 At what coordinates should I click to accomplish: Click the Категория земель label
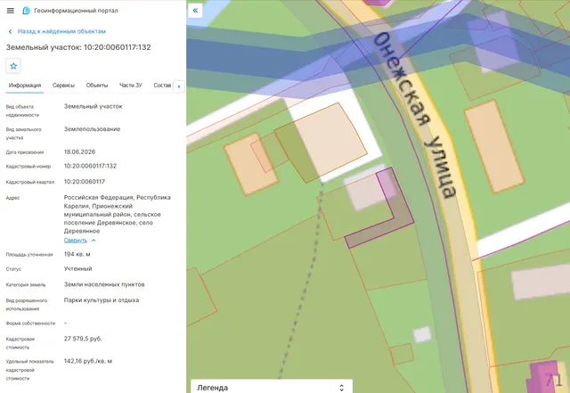coord(26,285)
